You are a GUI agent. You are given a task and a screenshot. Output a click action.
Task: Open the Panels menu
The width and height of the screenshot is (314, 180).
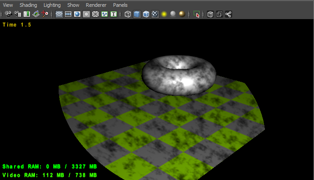(120, 5)
